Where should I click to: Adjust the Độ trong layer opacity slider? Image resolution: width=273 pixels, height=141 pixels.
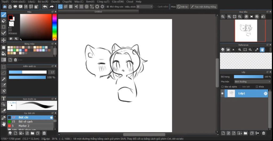click(x=249, y=77)
